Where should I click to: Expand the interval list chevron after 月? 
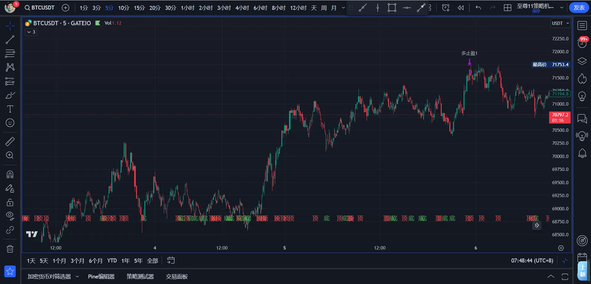pyautogui.click(x=344, y=8)
